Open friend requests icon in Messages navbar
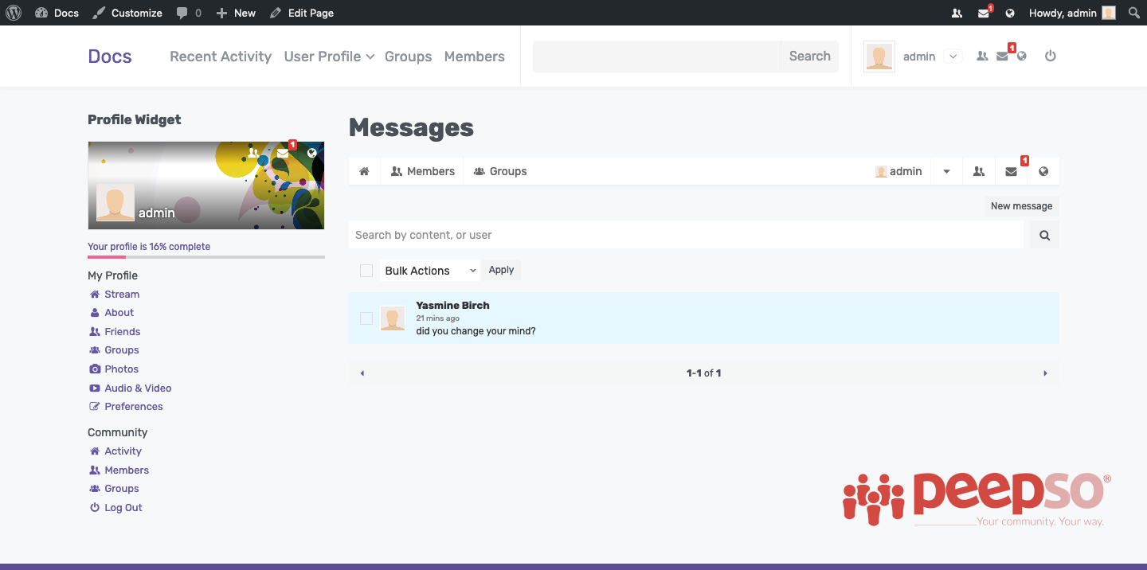Screen dimensions: 1147x570 [x=979, y=171]
